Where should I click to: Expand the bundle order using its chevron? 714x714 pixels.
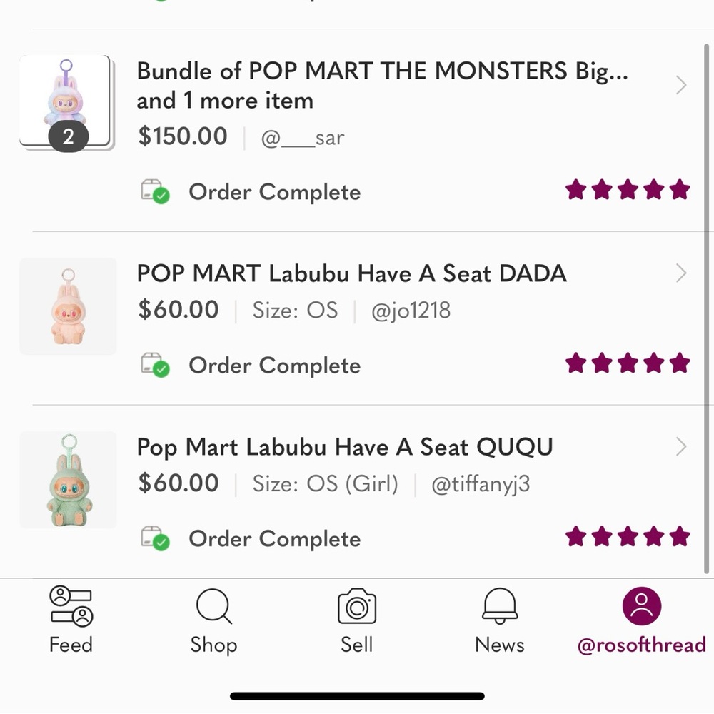(x=680, y=85)
